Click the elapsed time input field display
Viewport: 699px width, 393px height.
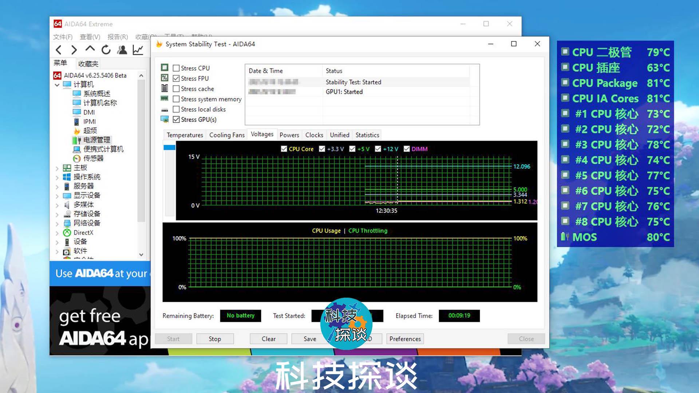458,315
